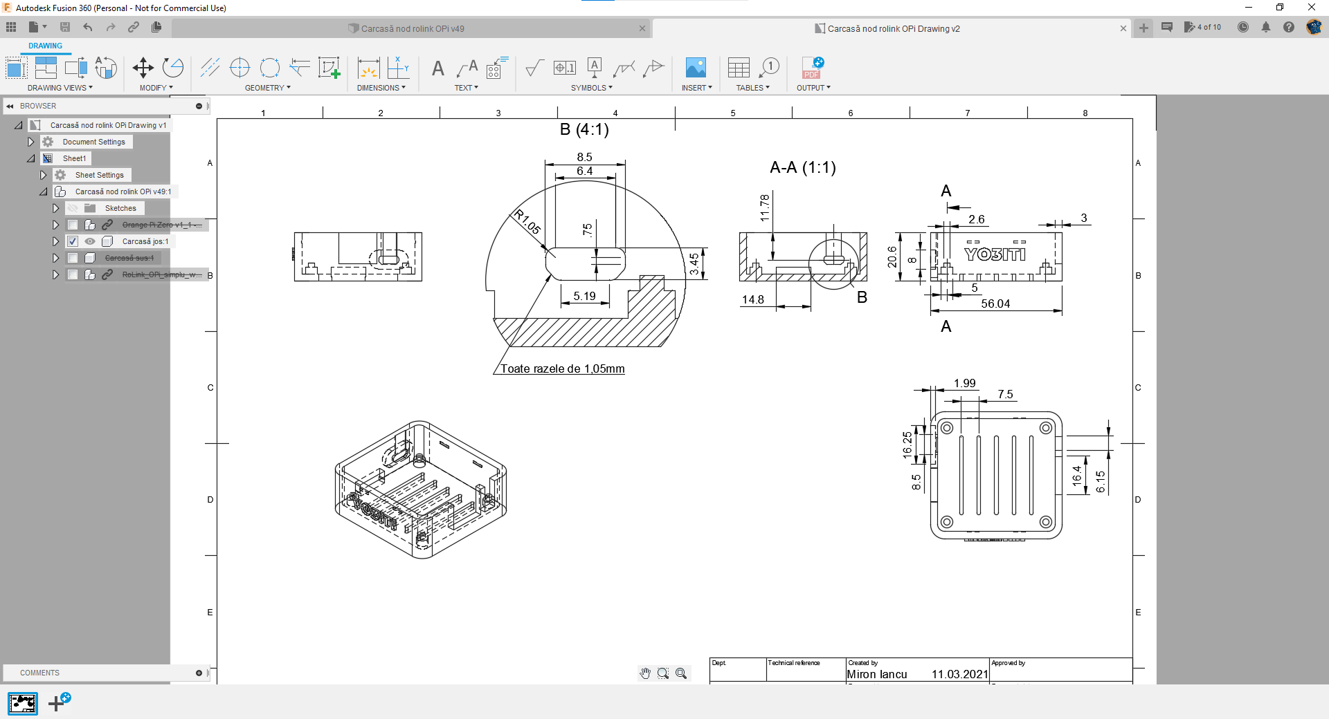The height and width of the screenshot is (719, 1329).
Task: Add a new sheet
Action: [x=59, y=702]
